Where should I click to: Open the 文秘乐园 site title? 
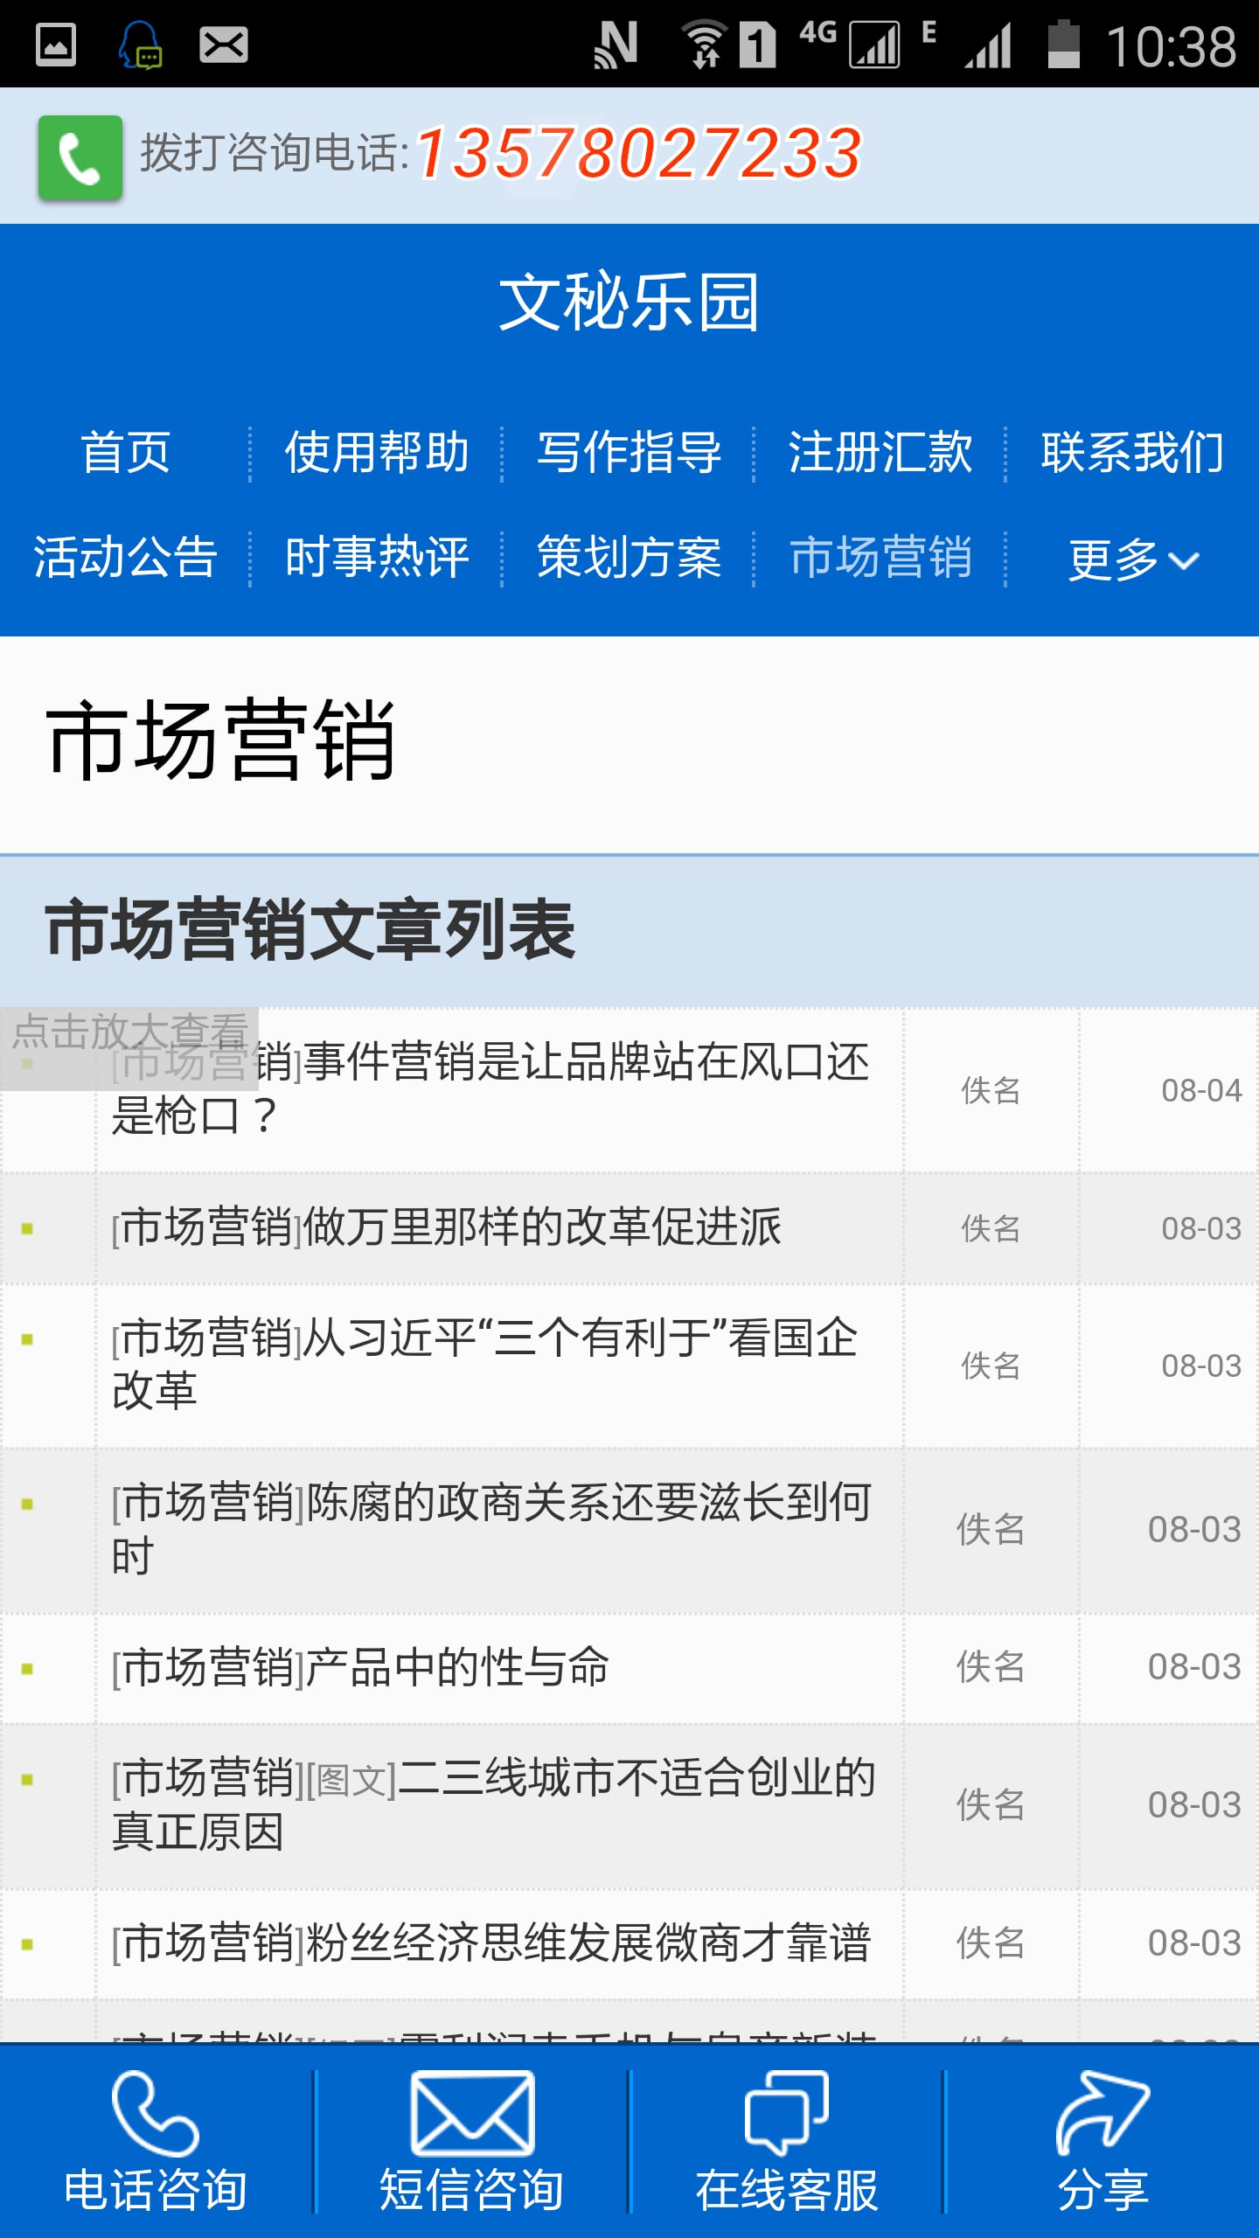point(629,302)
